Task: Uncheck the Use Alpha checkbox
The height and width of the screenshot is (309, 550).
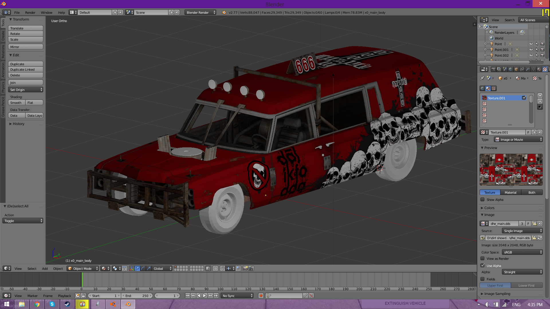Action: click(483, 266)
